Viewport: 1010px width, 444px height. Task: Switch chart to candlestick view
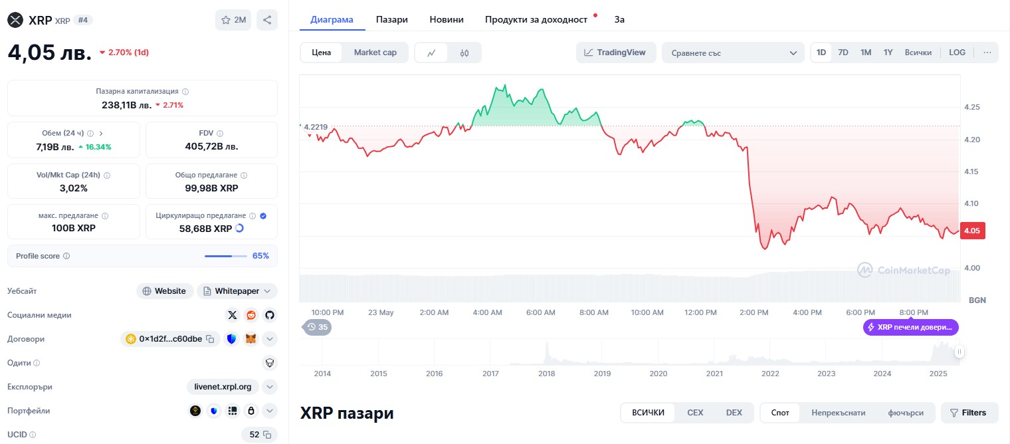pos(463,53)
